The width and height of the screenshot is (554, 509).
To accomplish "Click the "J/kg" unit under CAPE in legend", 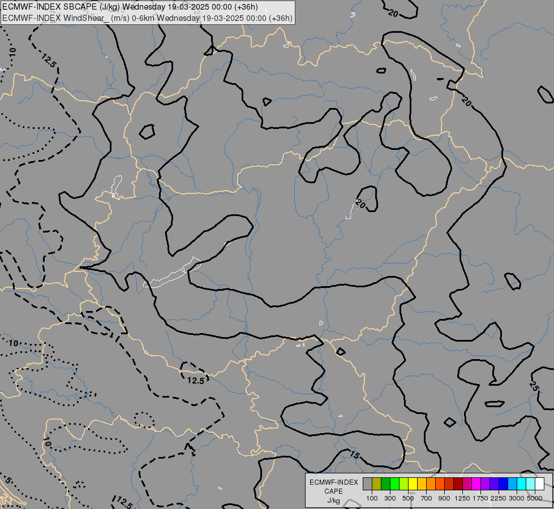I will point(333,501).
